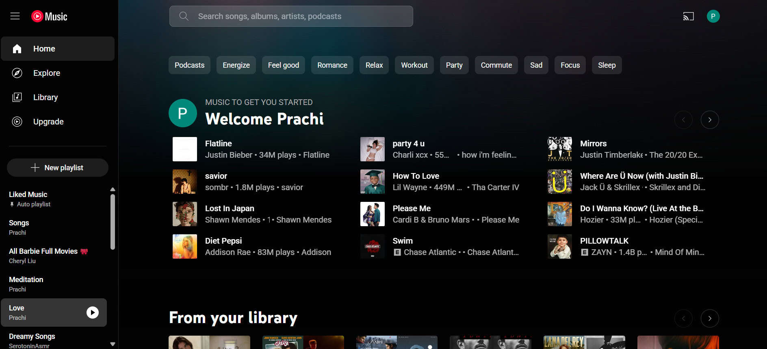
Task: Toggle the Energize mood filter
Action: [x=236, y=65]
